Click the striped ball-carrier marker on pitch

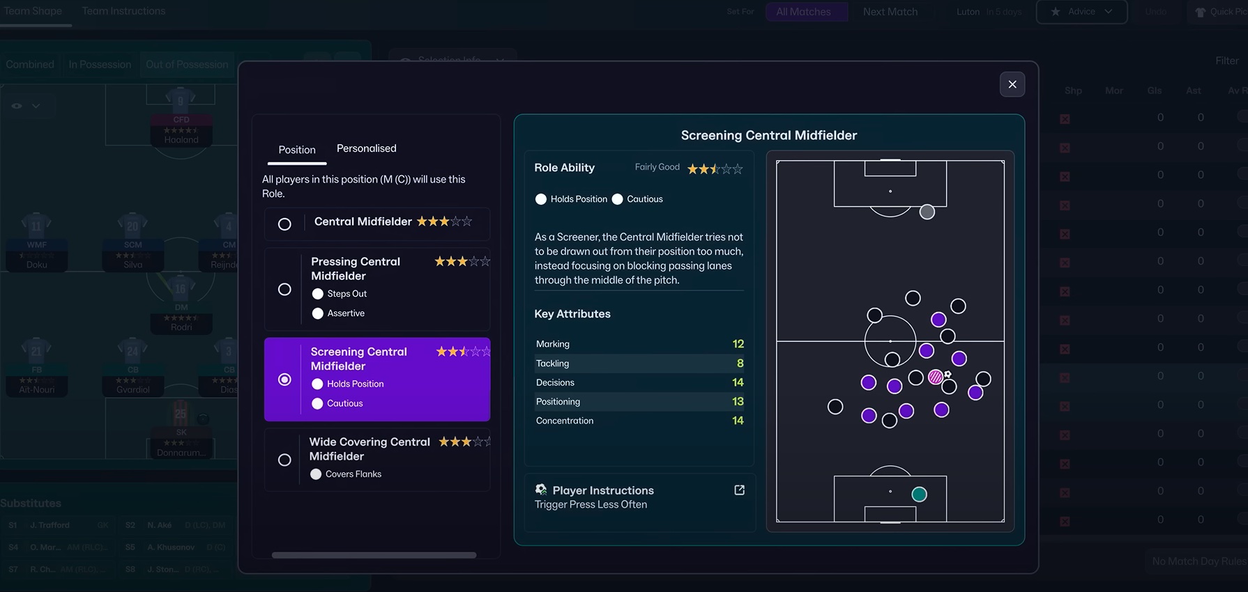936,377
